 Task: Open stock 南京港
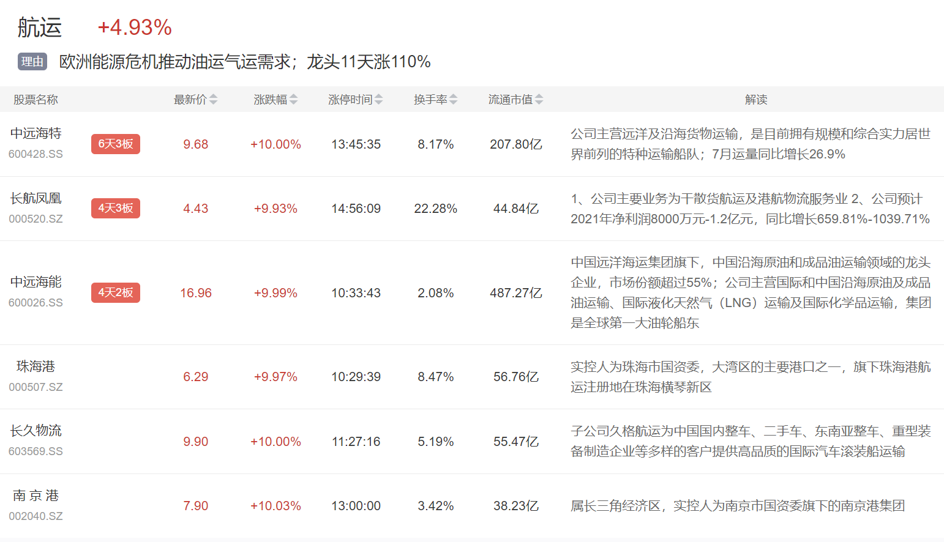[36, 496]
